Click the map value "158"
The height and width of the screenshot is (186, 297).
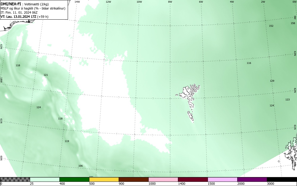pyautogui.click(x=293, y=23)
